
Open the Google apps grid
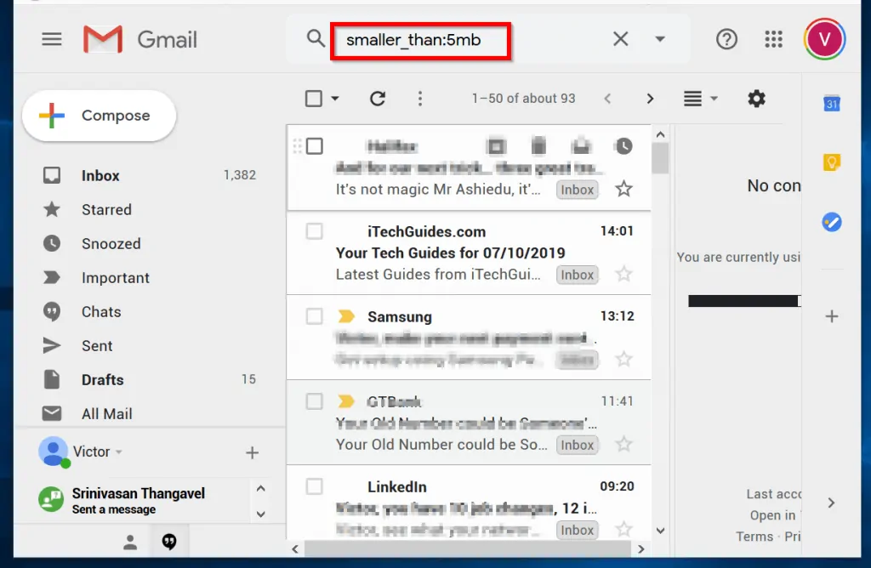(773, 39)
